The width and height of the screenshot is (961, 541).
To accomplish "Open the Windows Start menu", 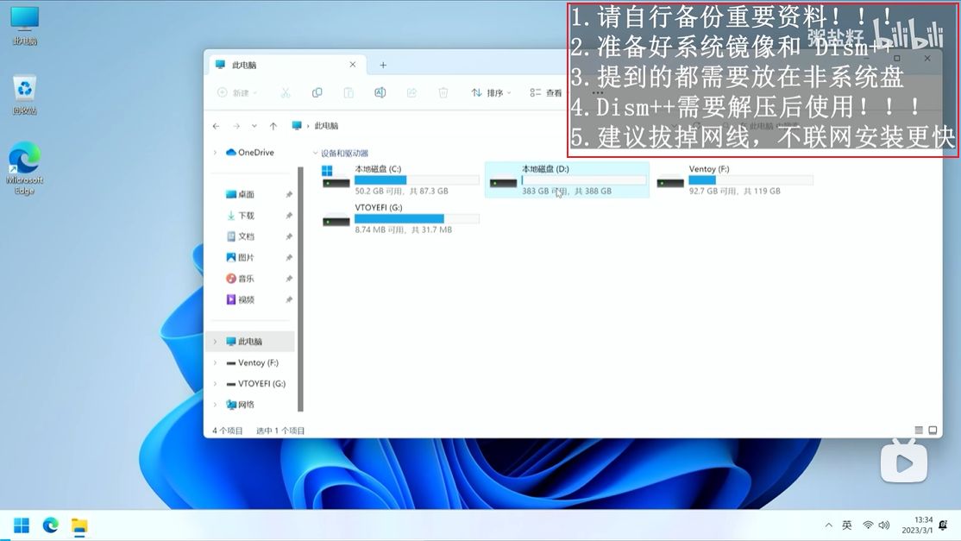I will pyautogui.click(x=22, y=525).
